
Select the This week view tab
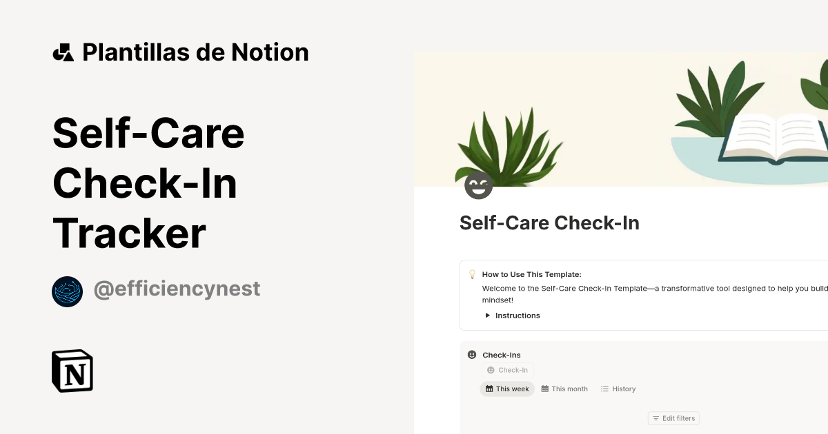pyautogui.click(x=507, y=389)
